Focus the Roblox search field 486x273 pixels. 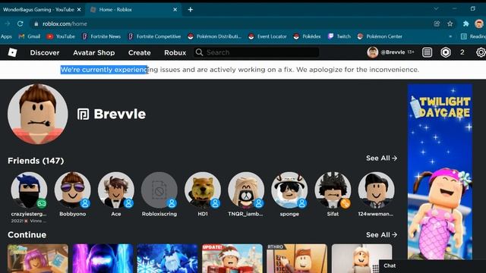tap(257, 52)
